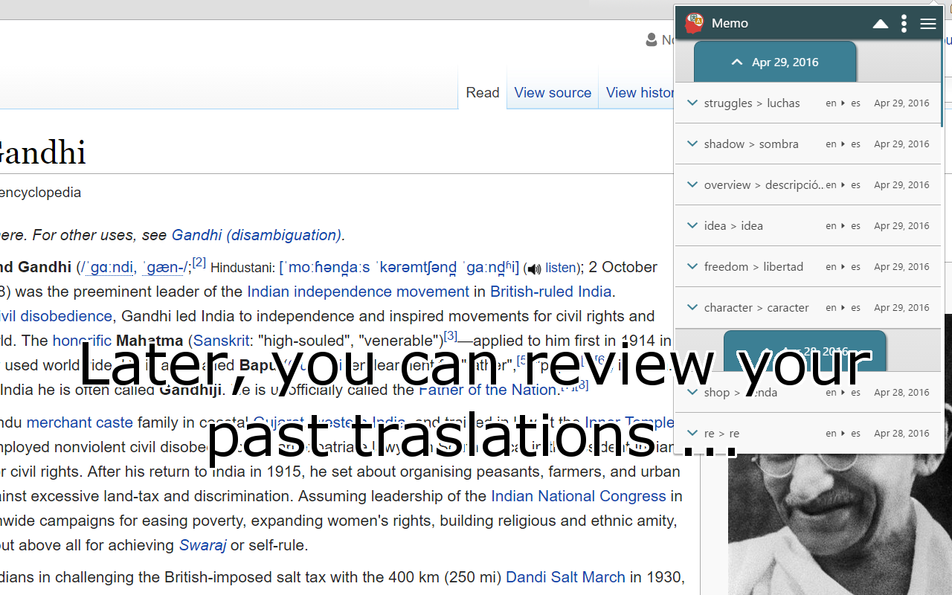Image resolution: width=952 pixels, height=595 pixels.
Task: Expand the 'struggles > luchas' entry chevron
Action: pos(692,103)
